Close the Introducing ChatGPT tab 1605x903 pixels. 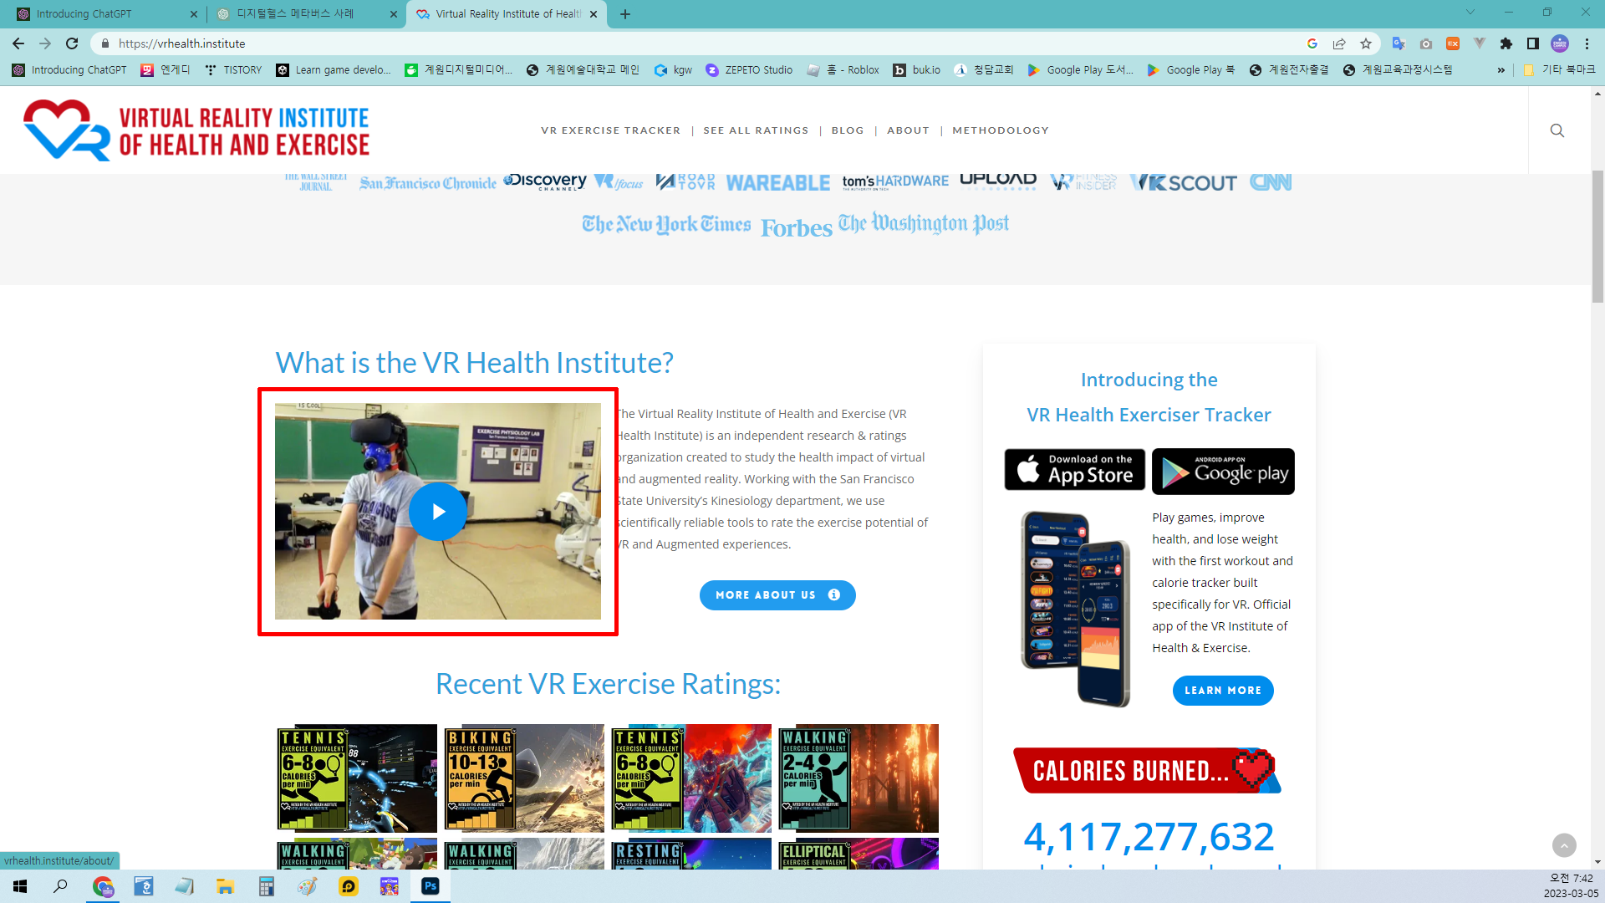click(x=194, y=14)
